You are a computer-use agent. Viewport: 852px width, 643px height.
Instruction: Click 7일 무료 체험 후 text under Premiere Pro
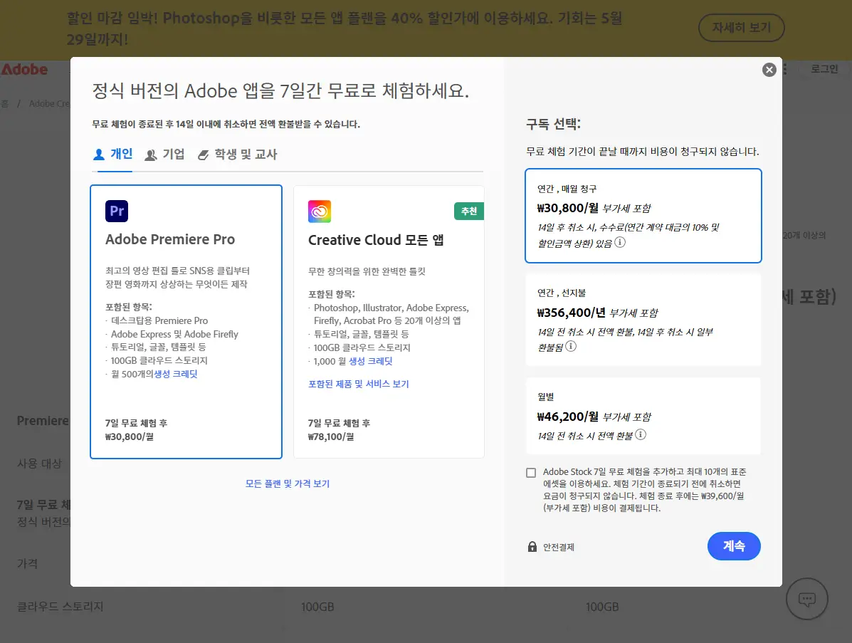click(x=137, y=423)
